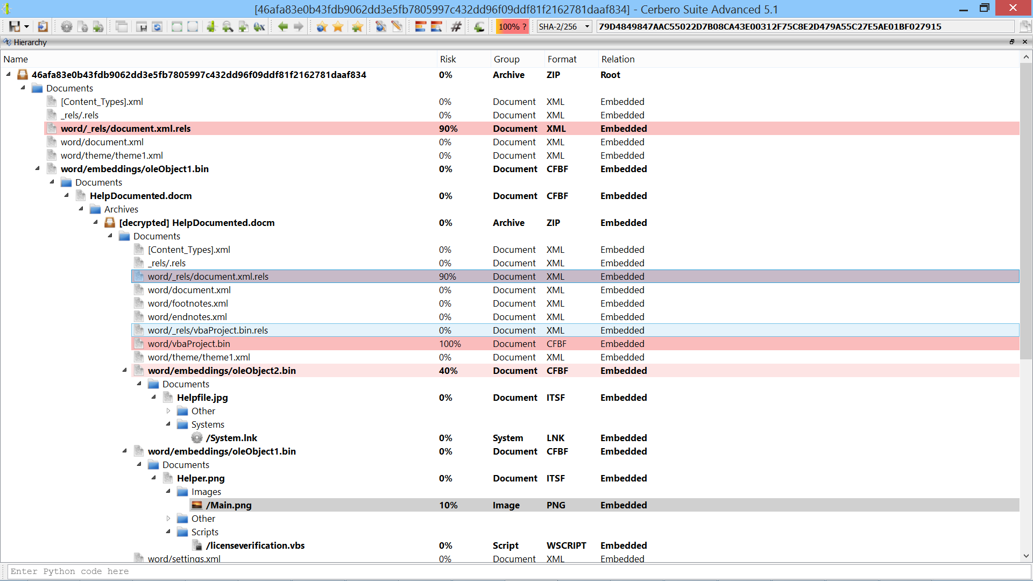This screenshot has width=1033, height=581.
Task: Click the green curved-arrow toolbar icon
Action: click(x=479, y=26)
